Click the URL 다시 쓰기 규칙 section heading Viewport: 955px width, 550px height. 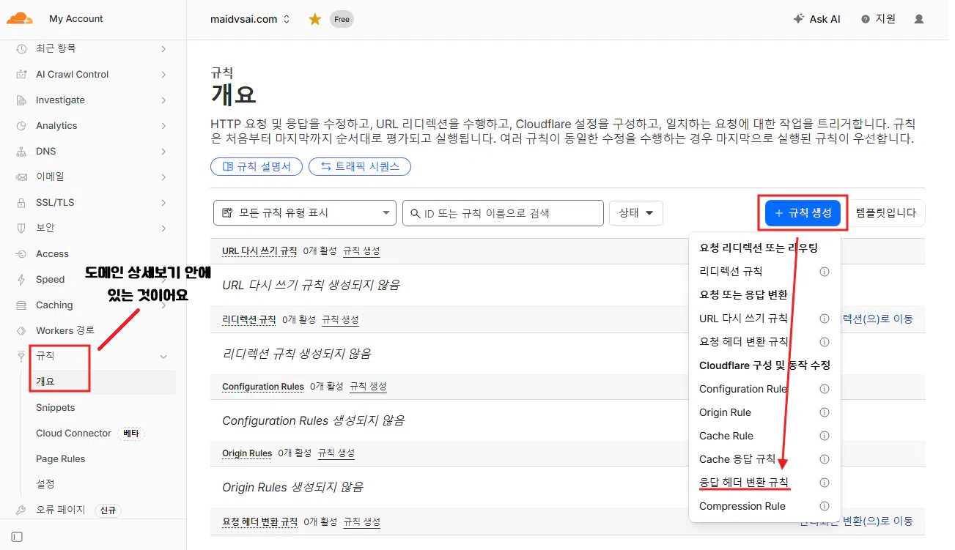pyautogui.click(x=259, y=250)
